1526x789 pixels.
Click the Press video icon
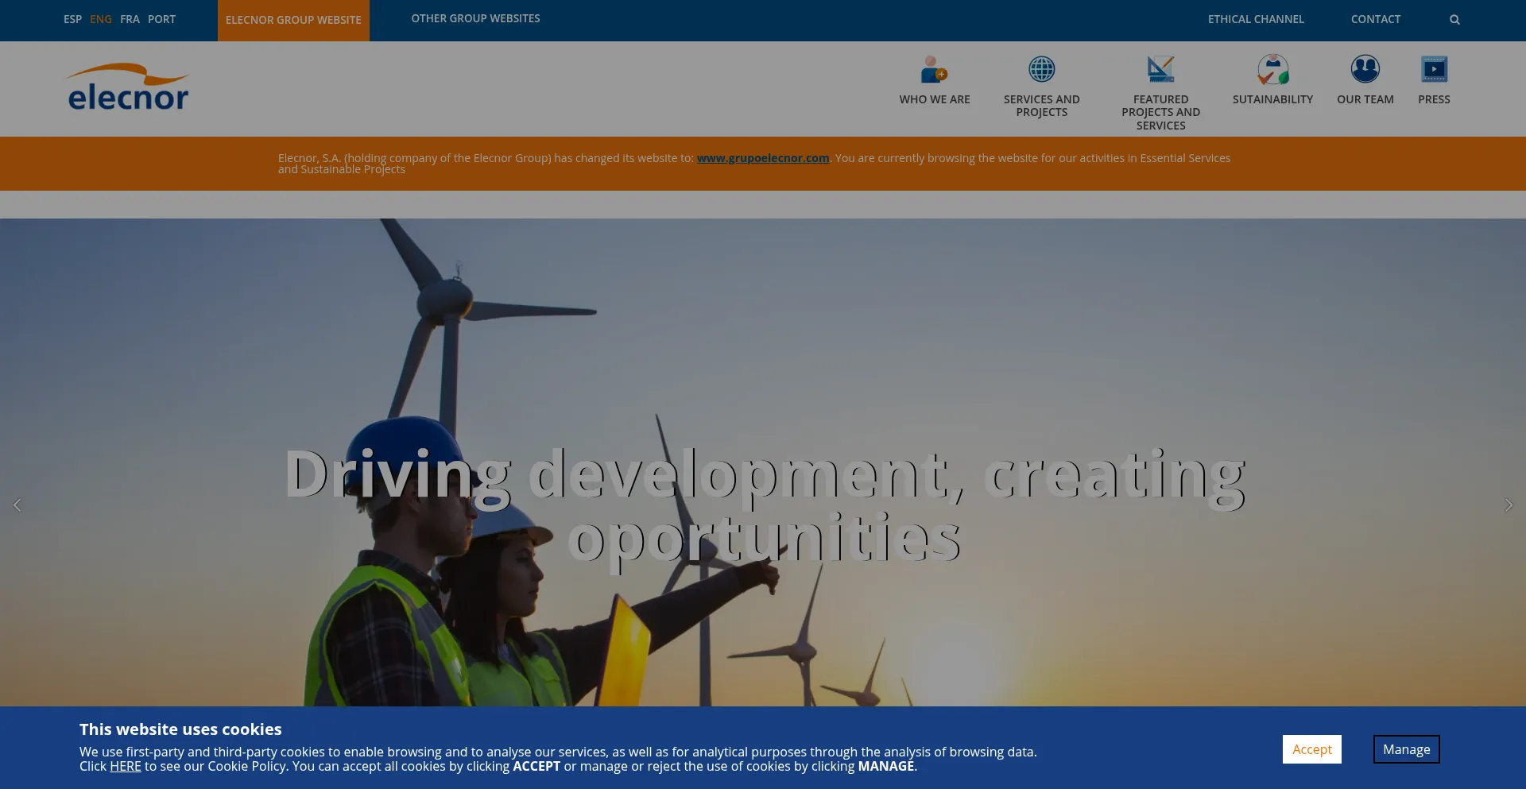click(1434, 70)
